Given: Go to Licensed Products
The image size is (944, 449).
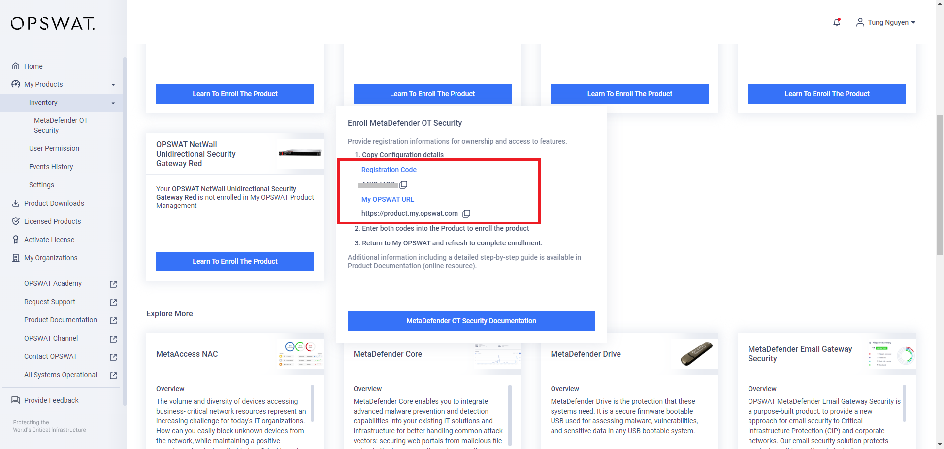Looking at the screenshot, I should pyautogui.click(x=53, y=221).
